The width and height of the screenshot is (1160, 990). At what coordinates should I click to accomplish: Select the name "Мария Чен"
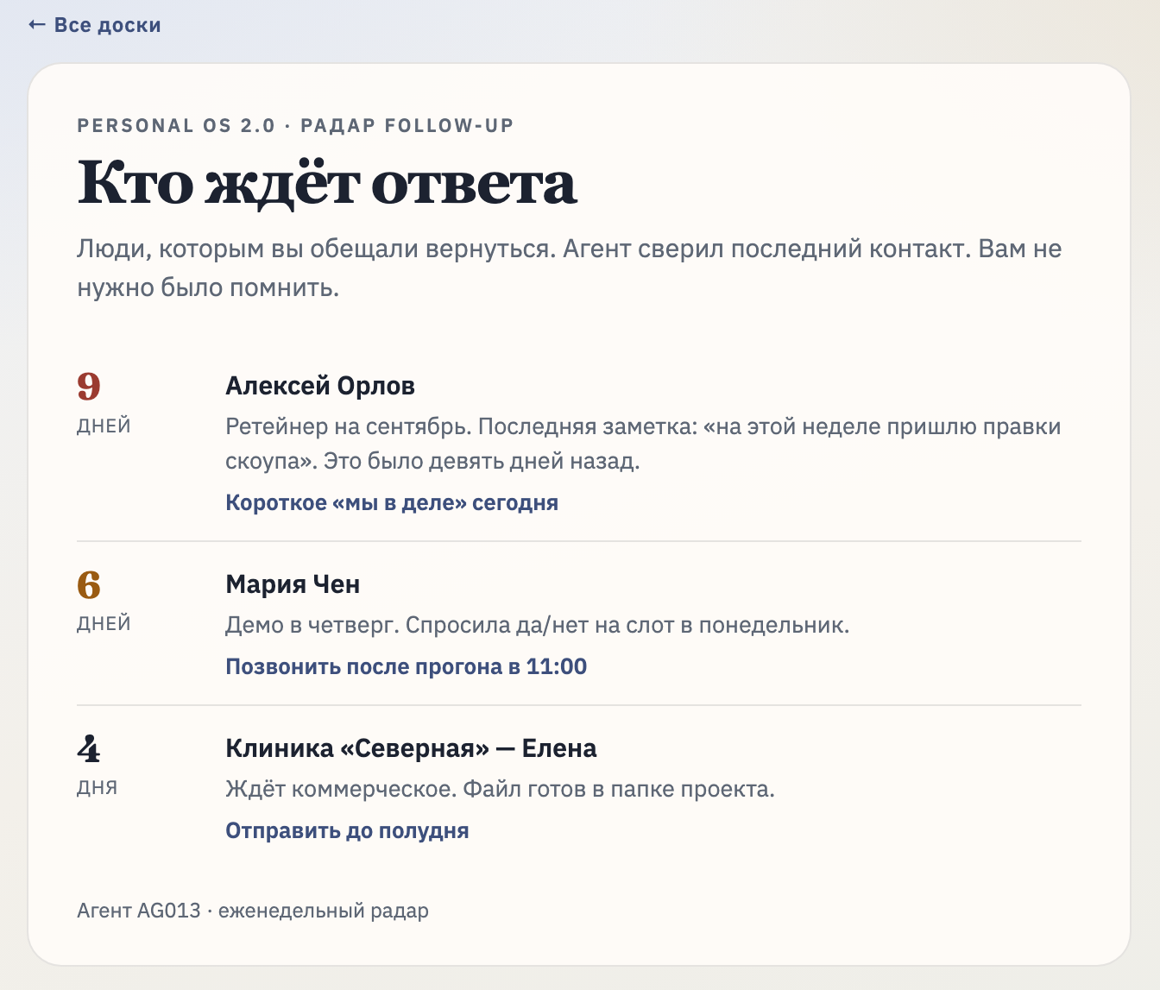[293, 584]
